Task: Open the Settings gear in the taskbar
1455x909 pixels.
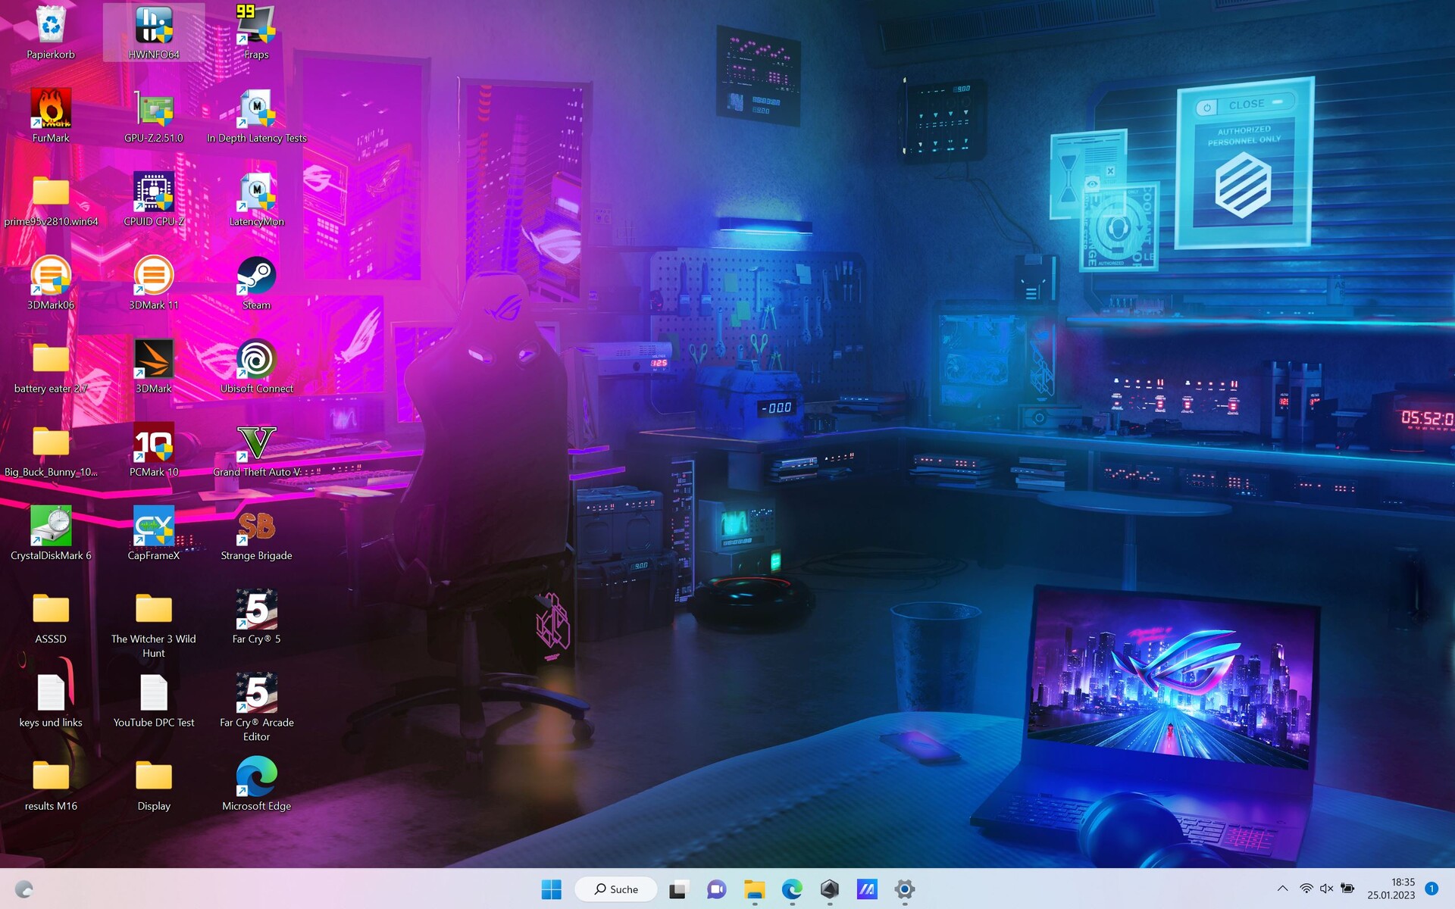Action: (x=904, y=889)
